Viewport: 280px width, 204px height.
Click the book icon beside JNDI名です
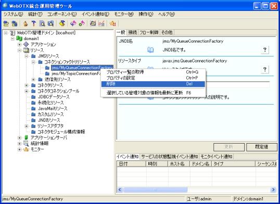click(150, 50)
